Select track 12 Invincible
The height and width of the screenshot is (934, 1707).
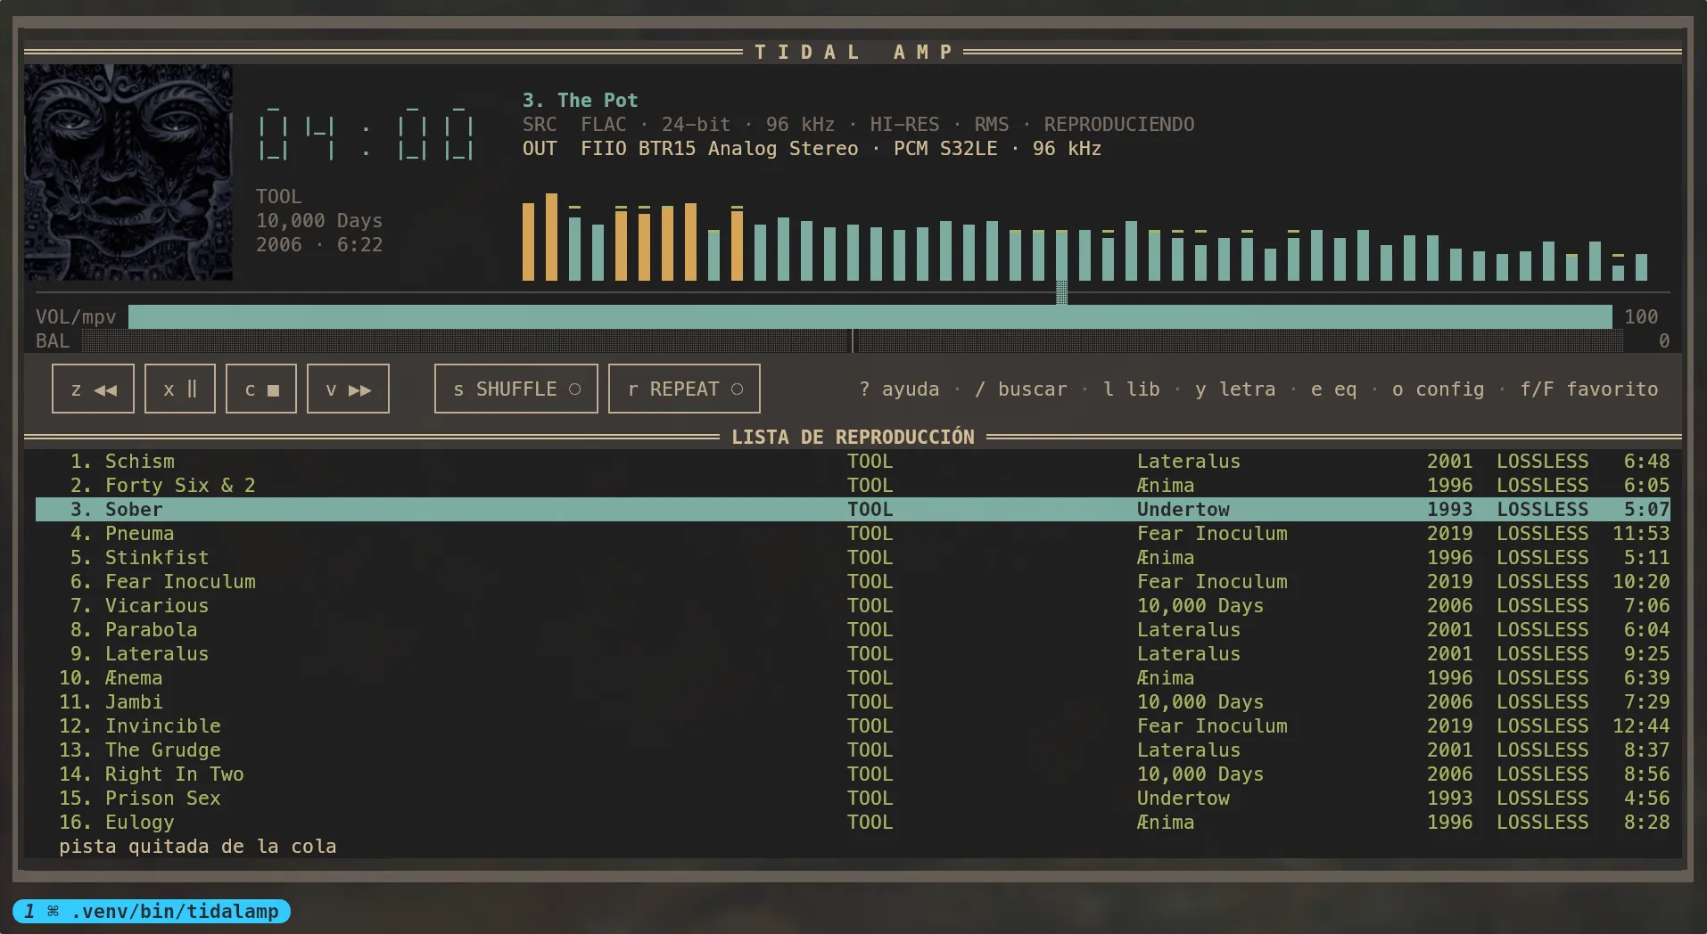(853, 726)
